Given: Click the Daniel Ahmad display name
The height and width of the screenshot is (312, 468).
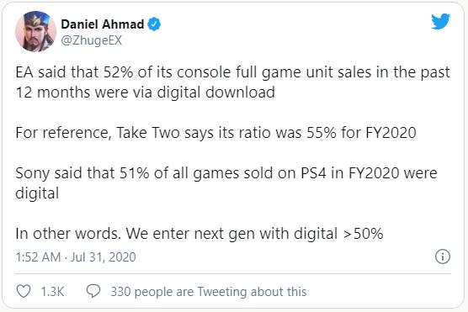Looking at the screenshot, I should (103, 24).
